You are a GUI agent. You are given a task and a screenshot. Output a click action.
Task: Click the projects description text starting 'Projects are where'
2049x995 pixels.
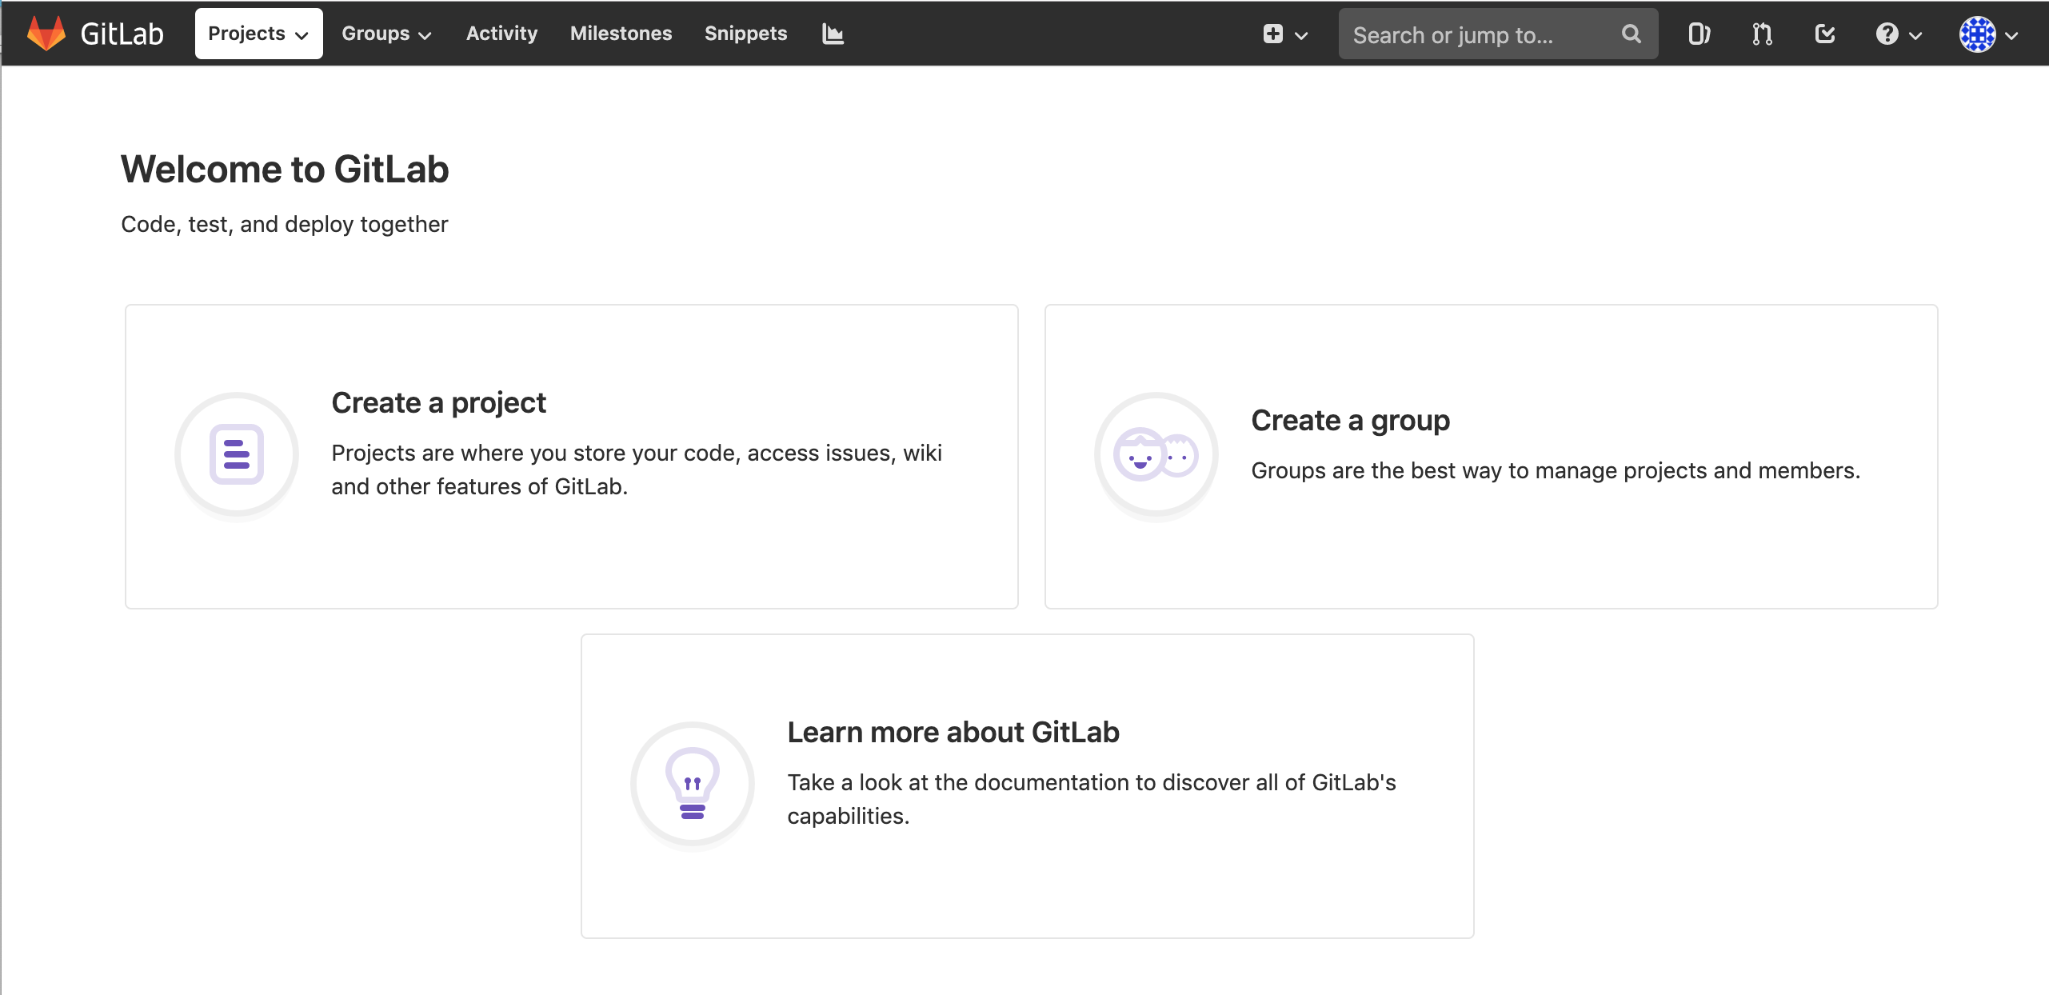(x=637, y=470)
